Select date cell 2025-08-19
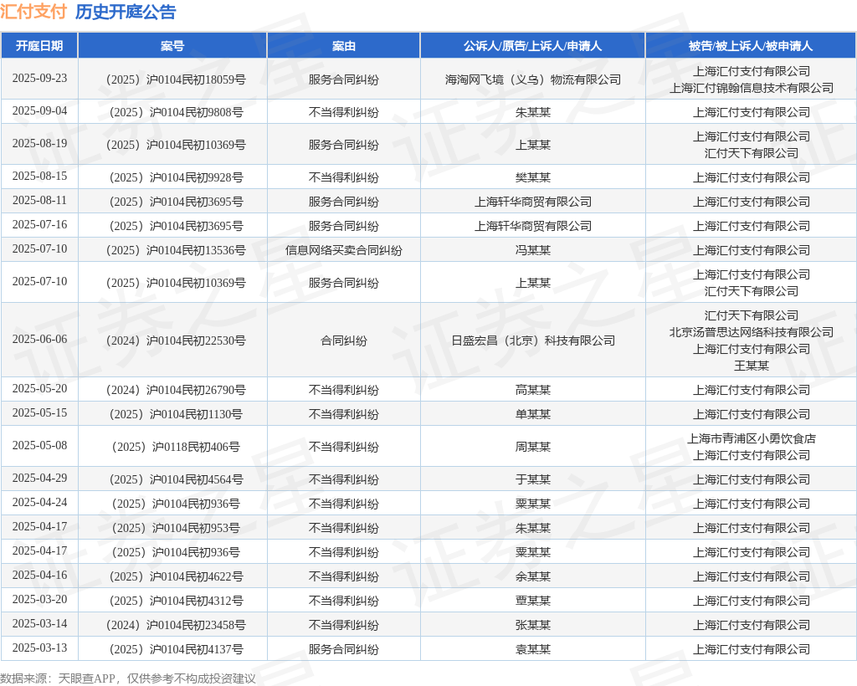This screenshot has height=686, width=857. coord(39,144)
